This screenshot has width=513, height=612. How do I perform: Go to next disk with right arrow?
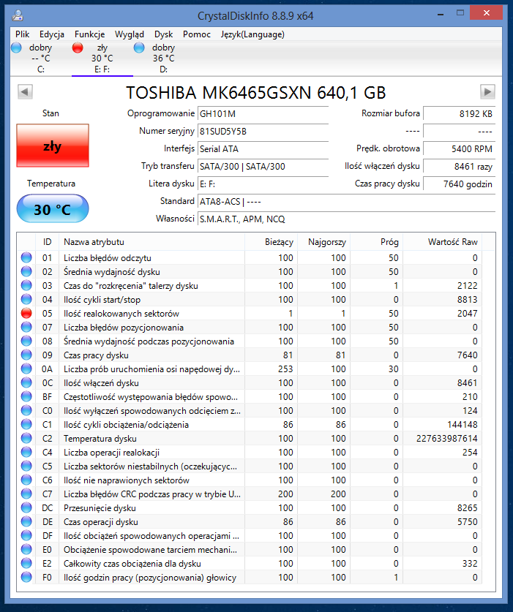[x=487, y=91]
